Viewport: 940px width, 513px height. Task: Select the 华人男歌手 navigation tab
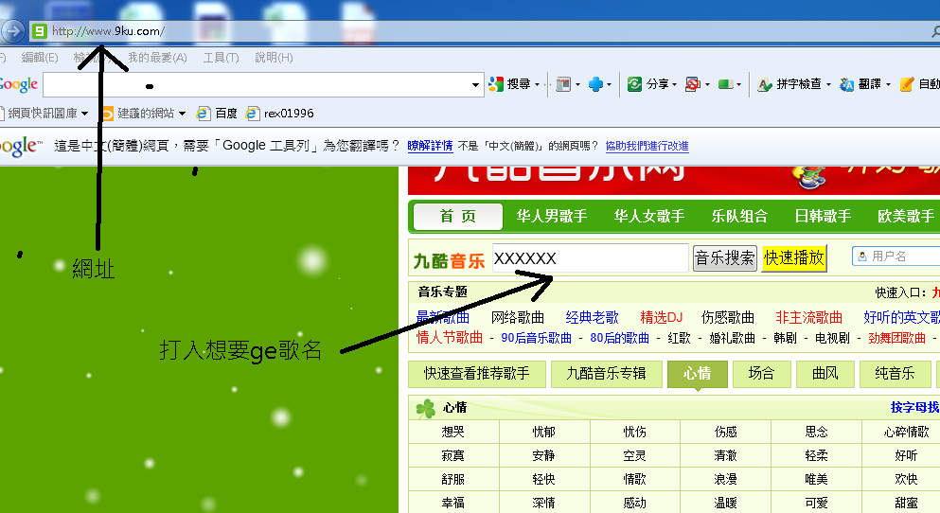(552, 217)
